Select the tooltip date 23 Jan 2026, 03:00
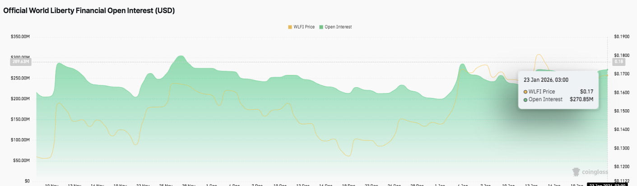The width and height of the screenshot is (637, 186). point(546,80)
